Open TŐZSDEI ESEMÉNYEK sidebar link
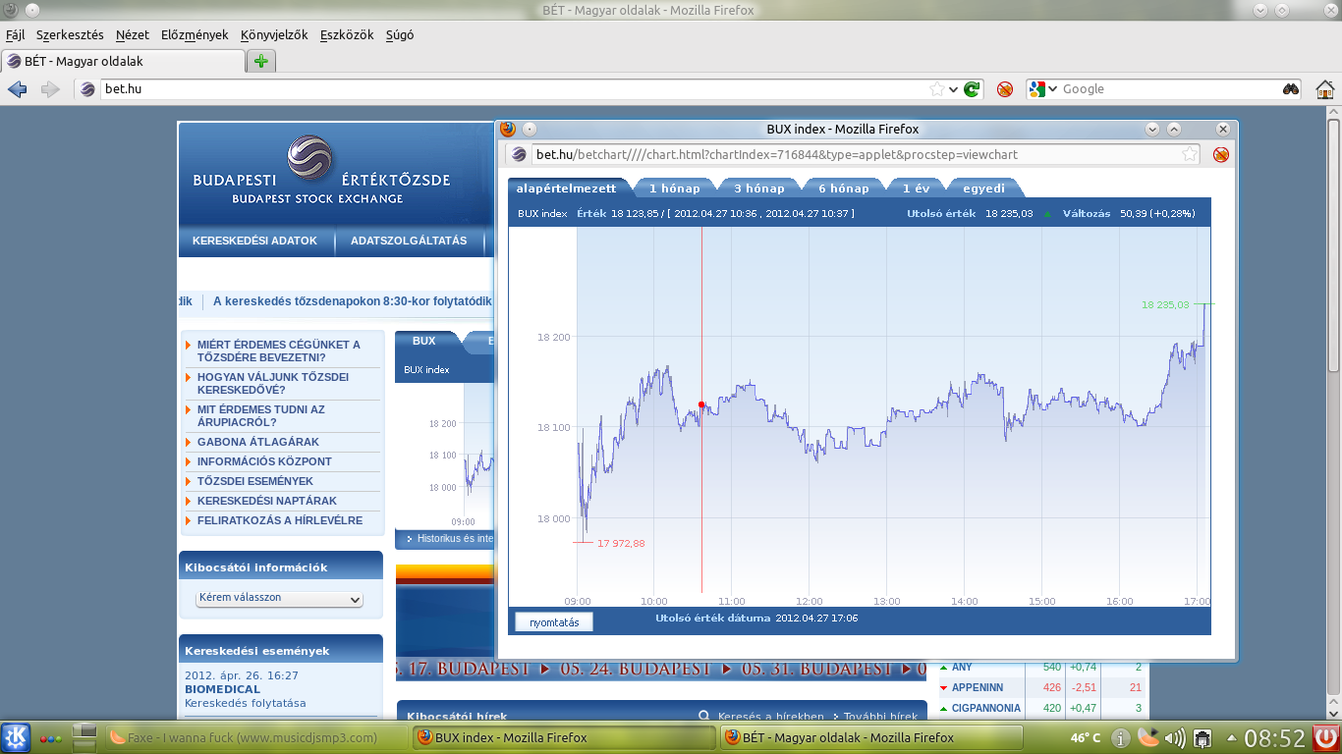 [x=255, y=481]
